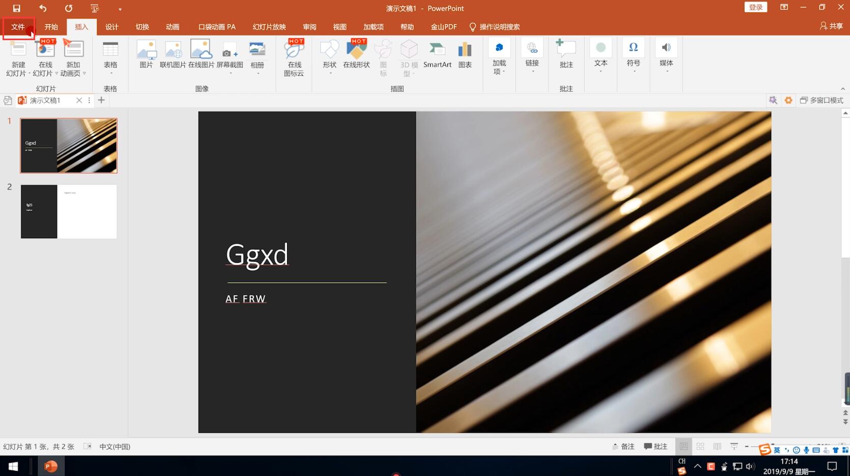Click 在线图片 cloud picture icon
The height and width of the screenshot is (476, 850).
click(201, 55)
